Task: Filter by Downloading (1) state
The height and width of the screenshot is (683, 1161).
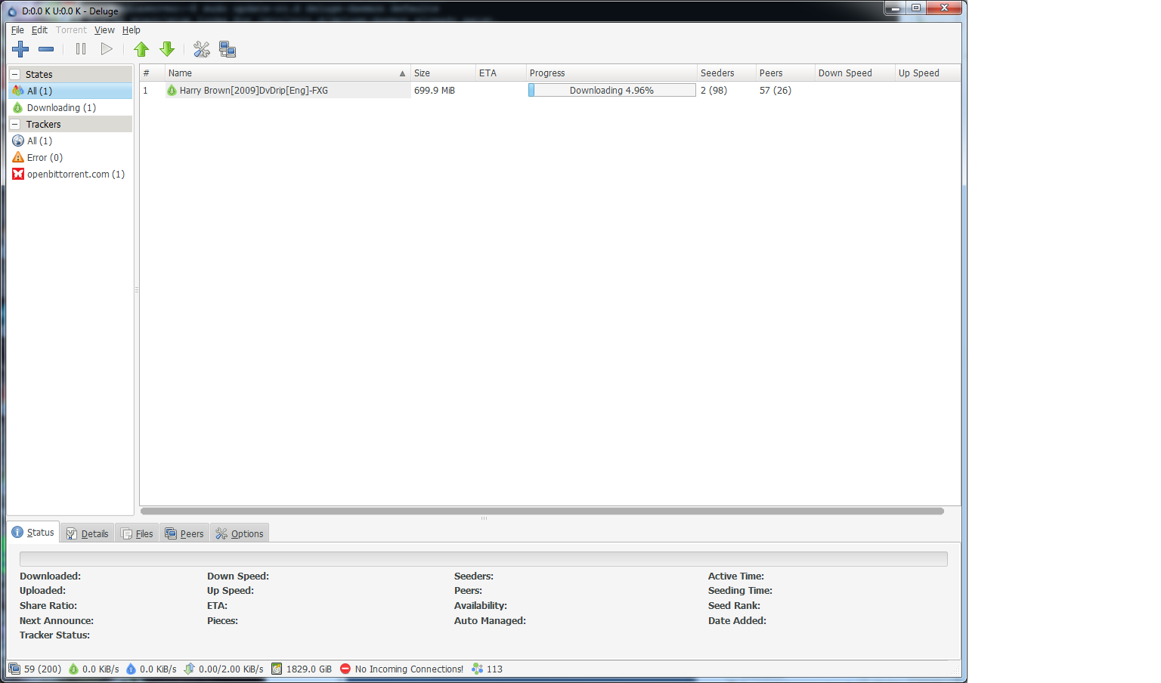Action: pyautogui.click(x=70, y=107)
